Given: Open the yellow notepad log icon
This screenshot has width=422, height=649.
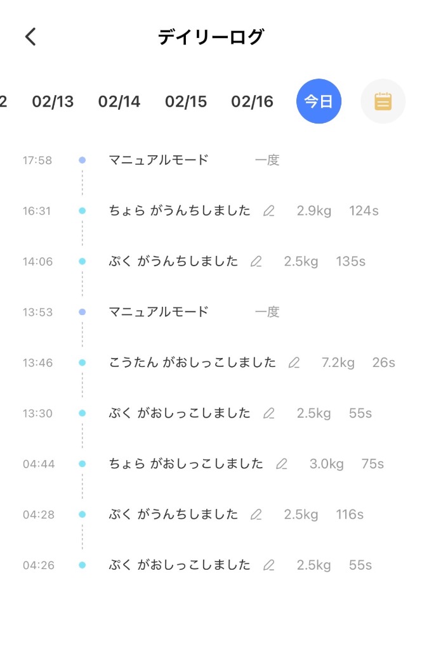Looking at the screenshot, I should pyautogui.click(x=383, y=101).
